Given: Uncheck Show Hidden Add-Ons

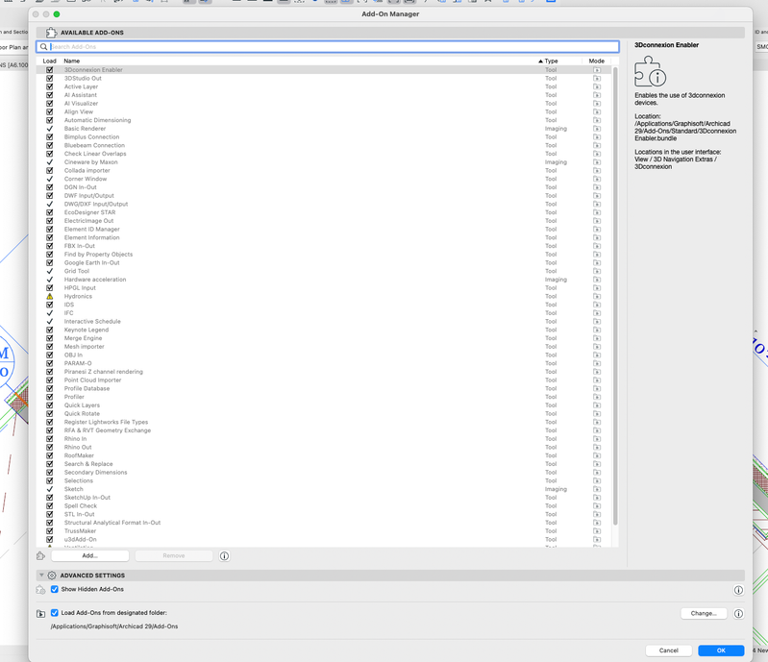Looking at the screenshot, I should [x=55, y=589].
